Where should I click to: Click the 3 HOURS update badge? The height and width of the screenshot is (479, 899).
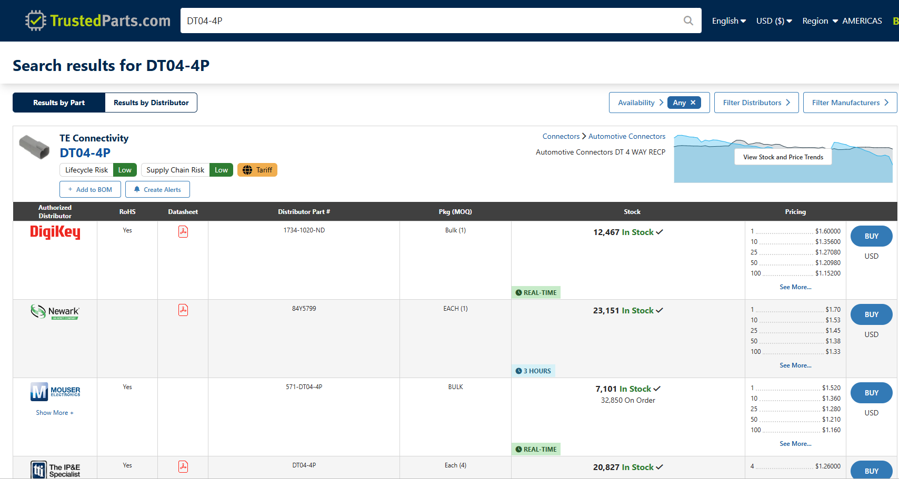coord(533,371)
